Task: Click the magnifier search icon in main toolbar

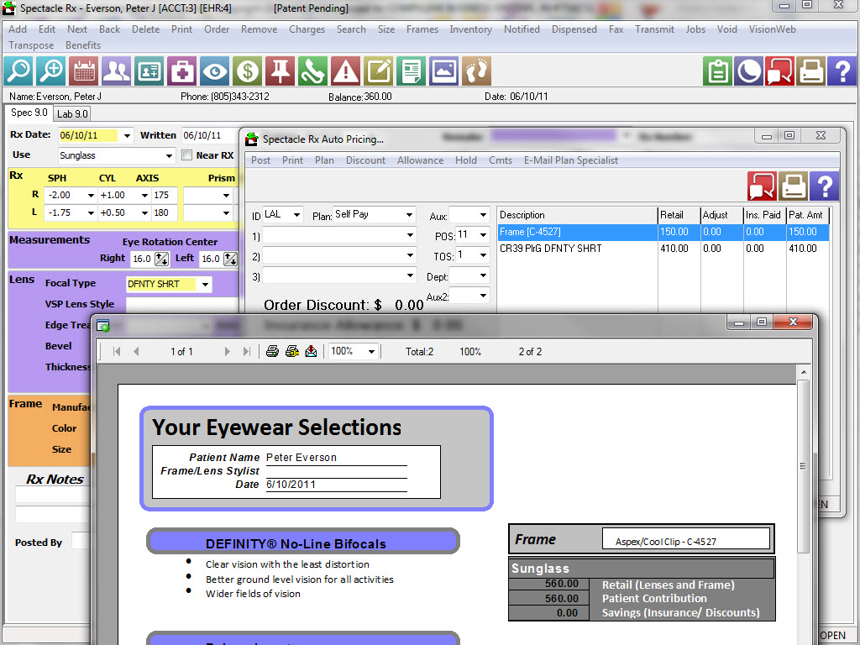Action: 18,71
